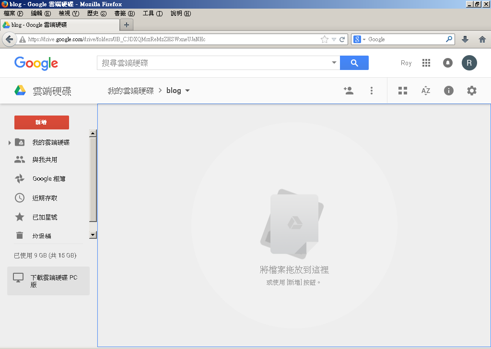Viewport: 491px width, 349px height.
Task: Click the Google logo
Action: [x=36, y=64]
